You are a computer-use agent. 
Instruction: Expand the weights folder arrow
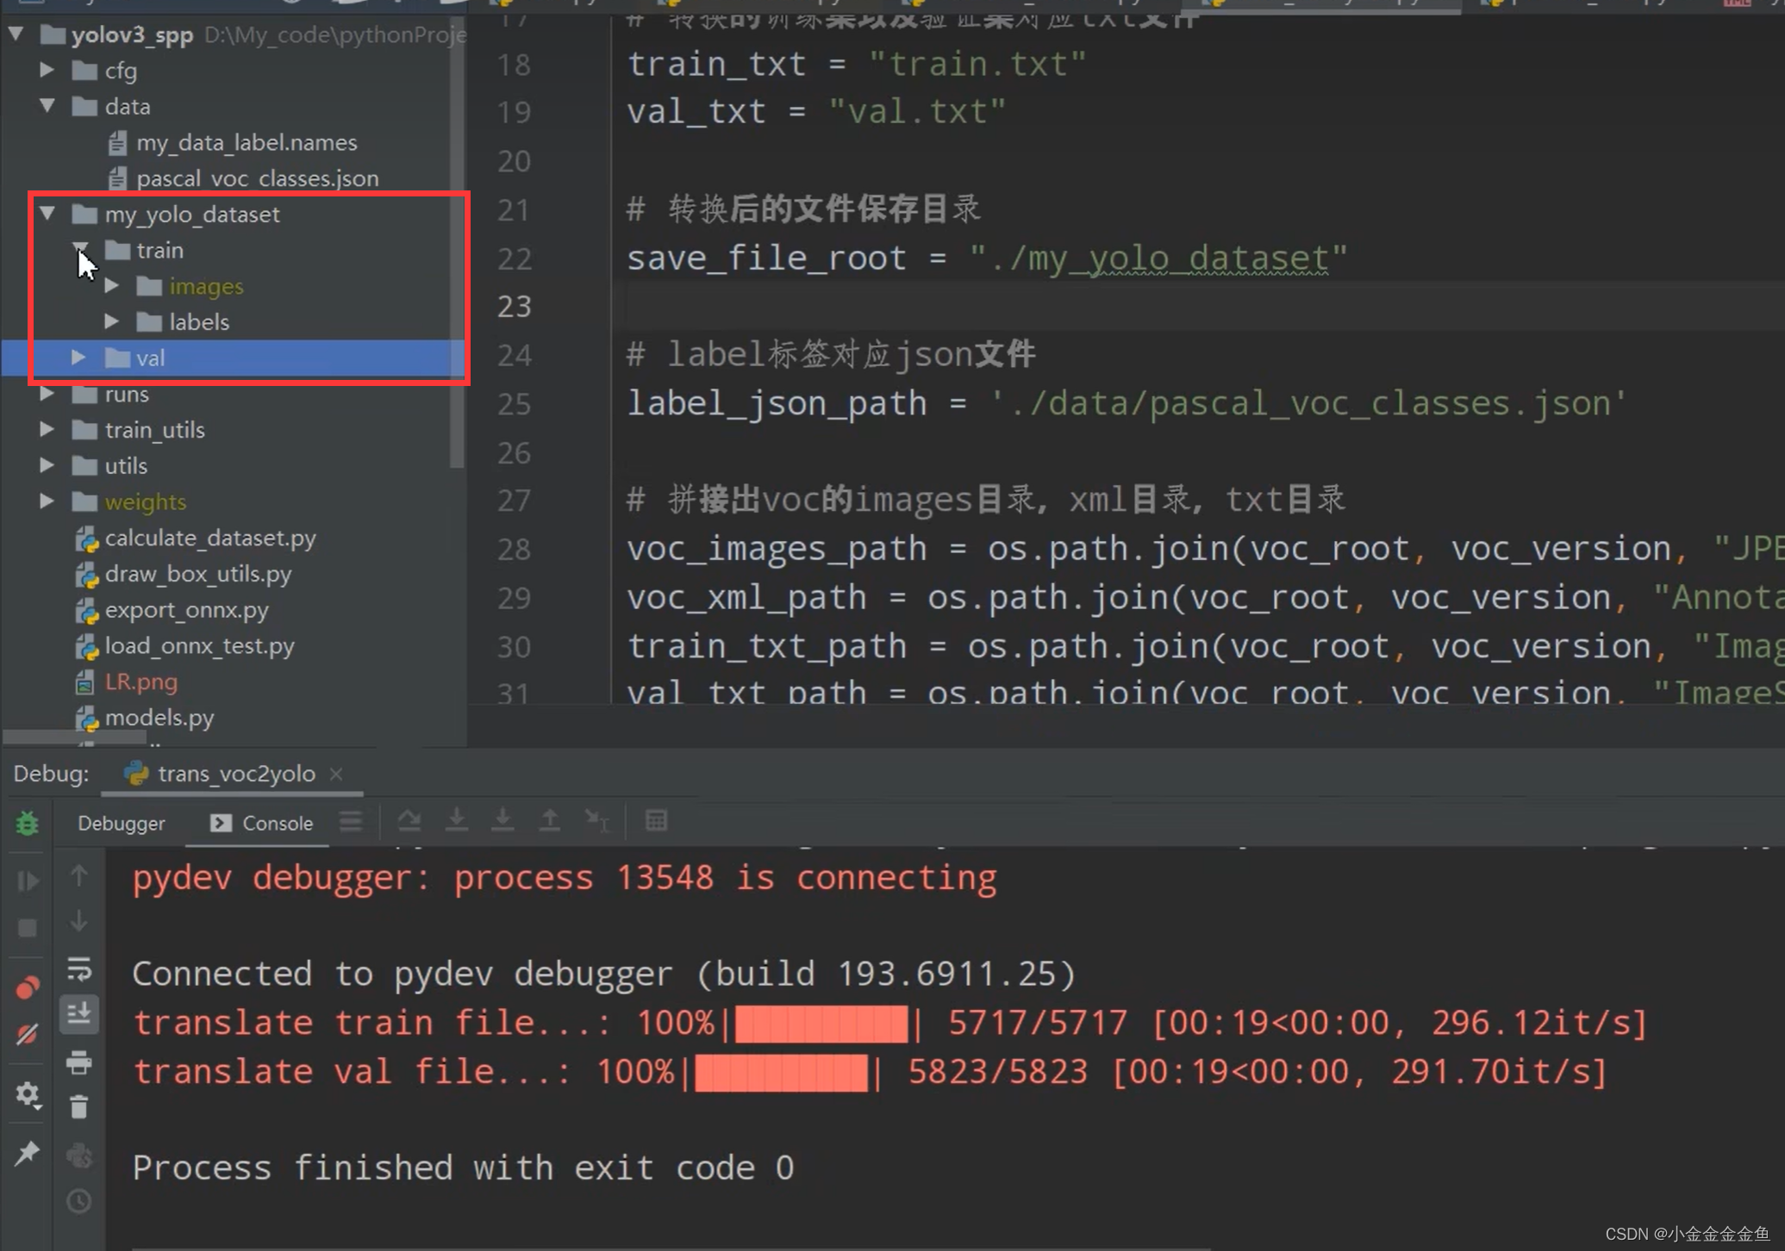pos(47,501)
